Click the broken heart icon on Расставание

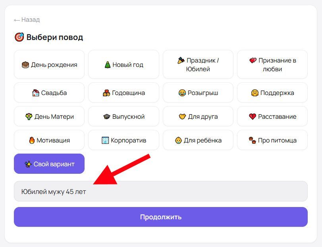(x=253, y=116)
